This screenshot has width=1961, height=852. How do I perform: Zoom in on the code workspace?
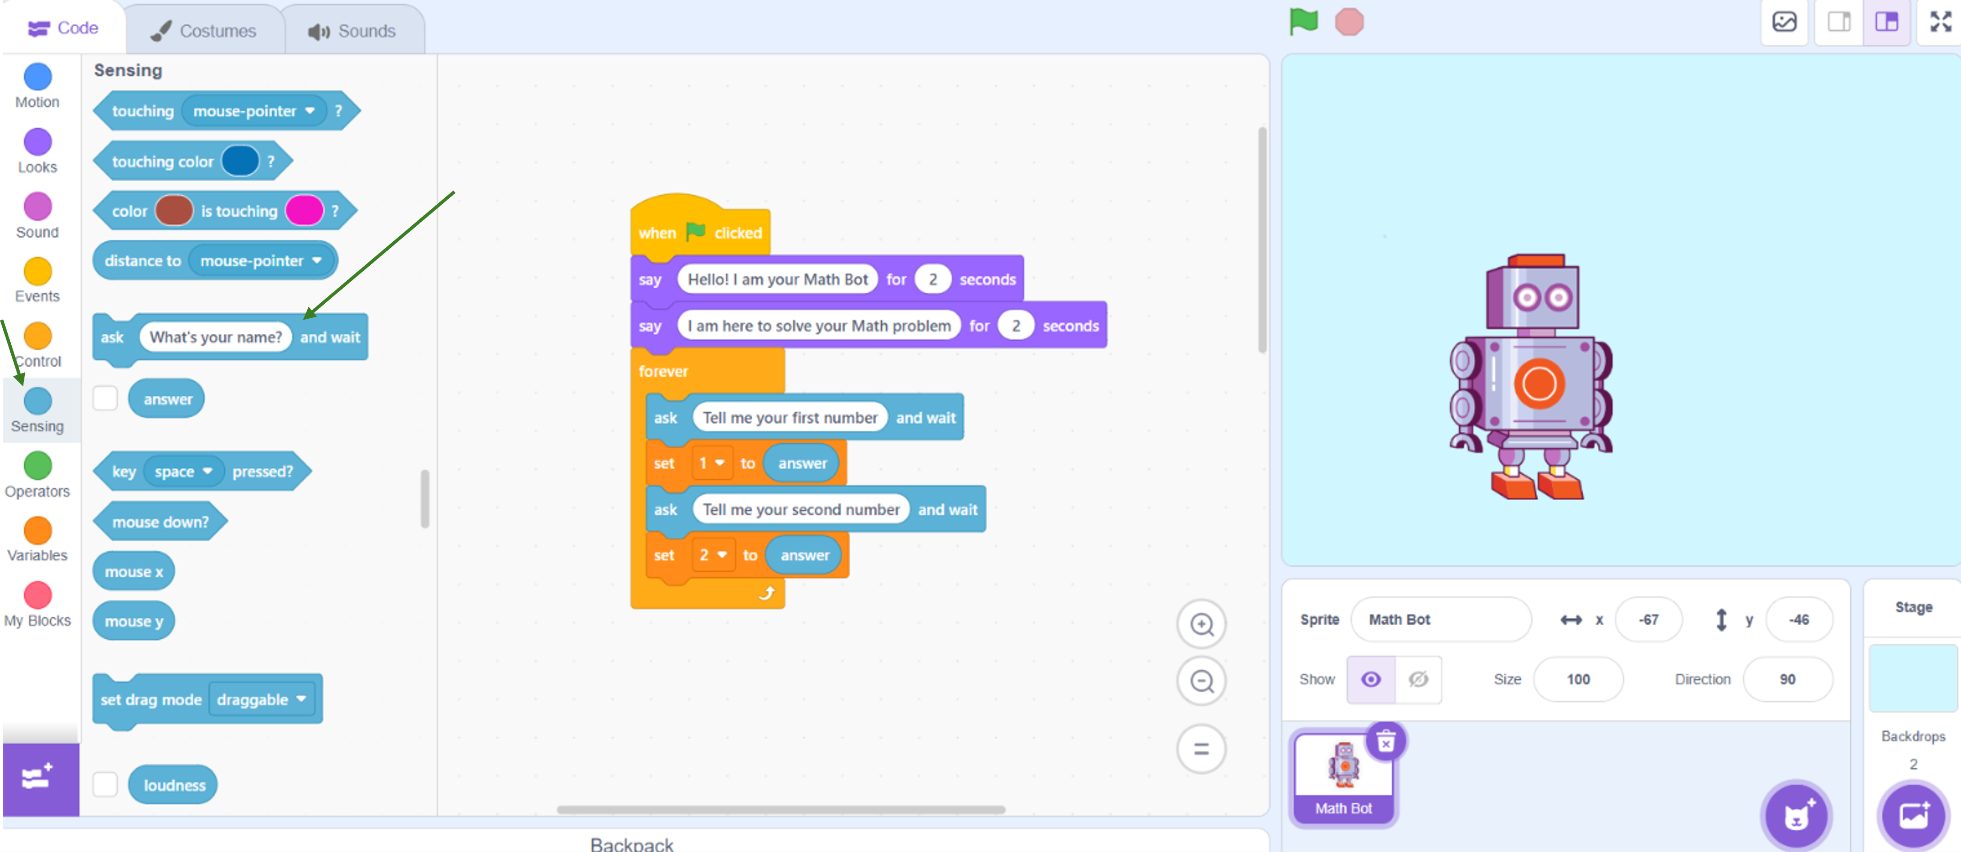coord(1201,624)
